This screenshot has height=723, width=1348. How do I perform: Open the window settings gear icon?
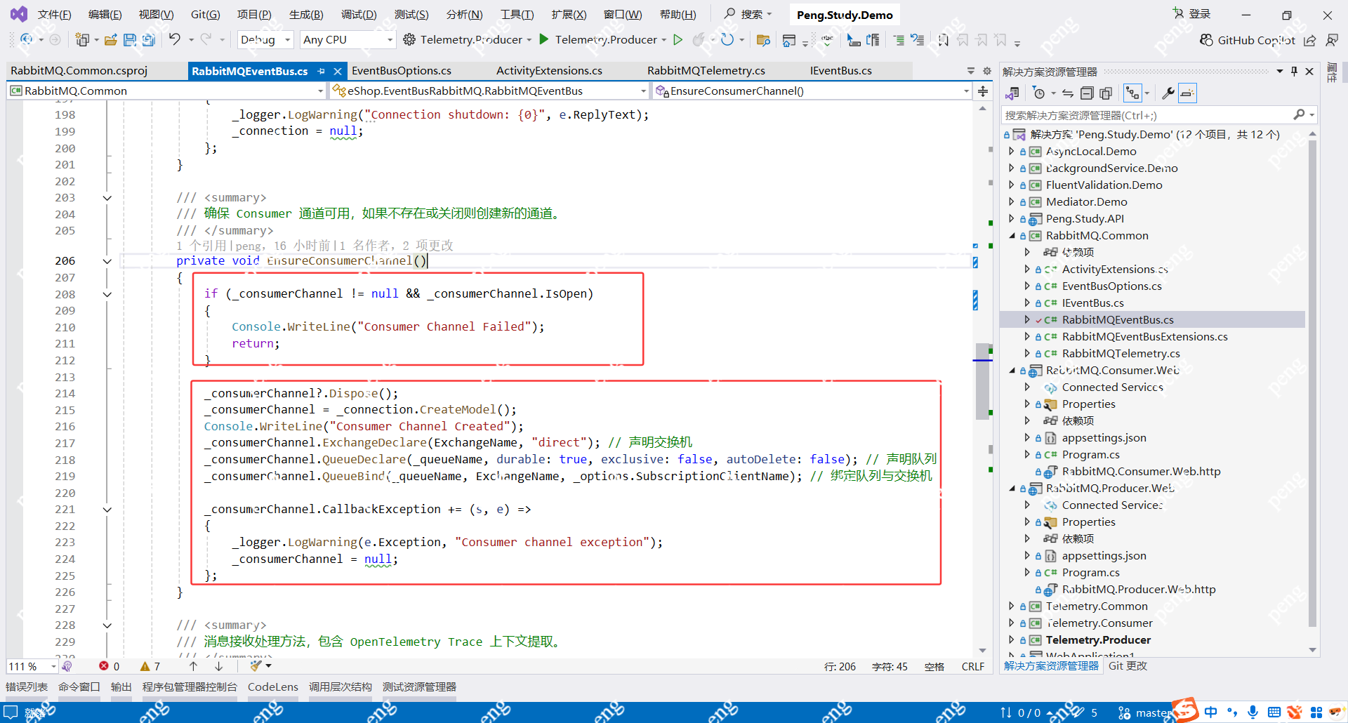tap(986, 71)
